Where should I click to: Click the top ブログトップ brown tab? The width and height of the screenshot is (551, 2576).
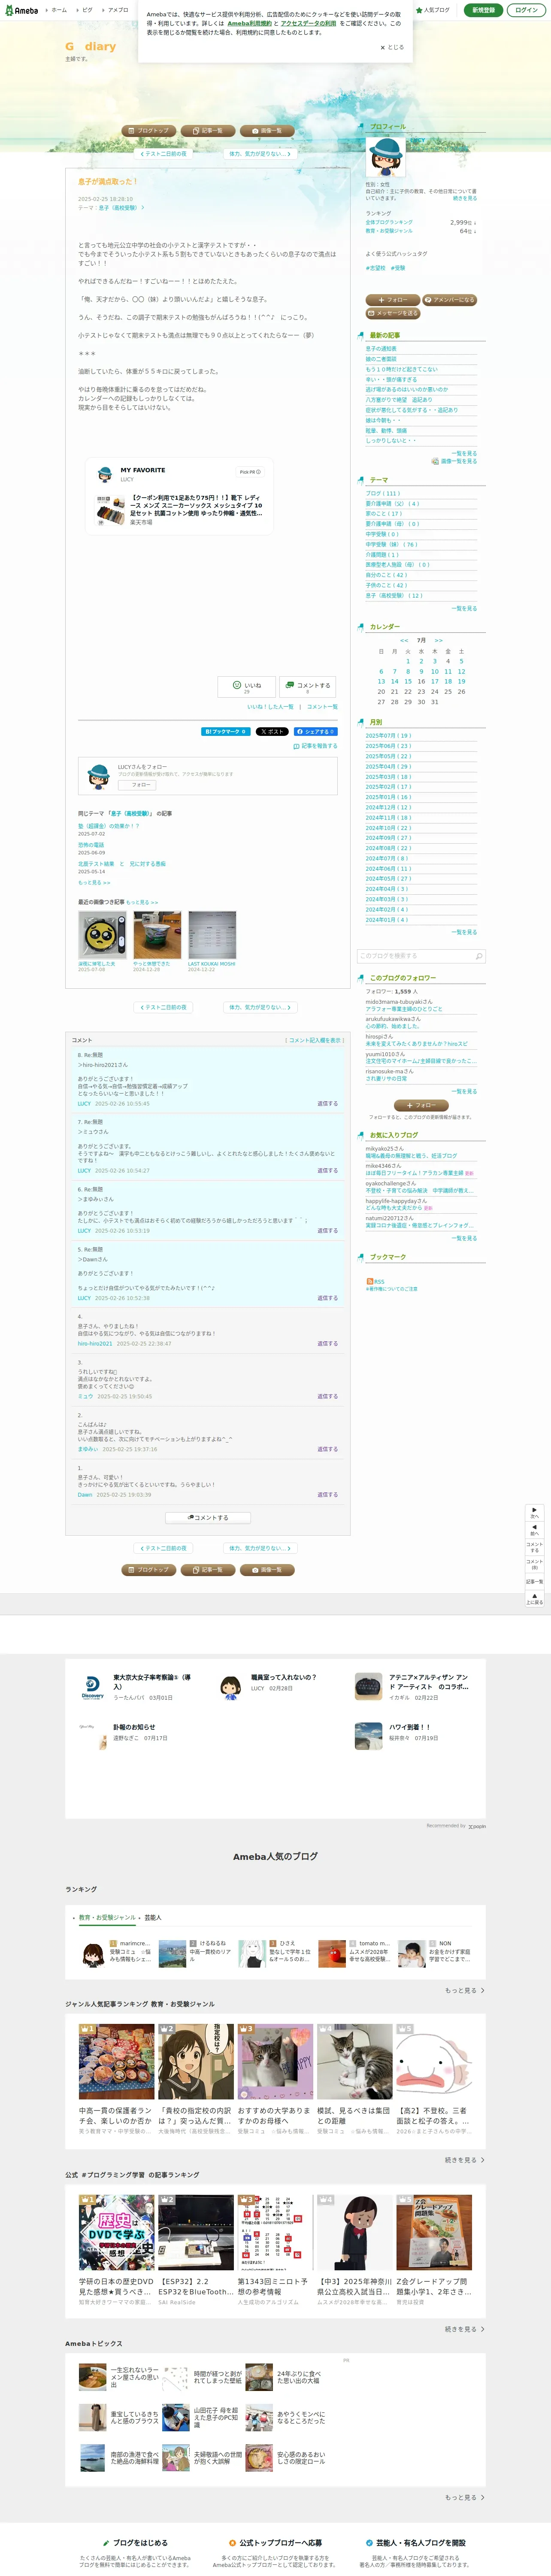coord(148,131)
